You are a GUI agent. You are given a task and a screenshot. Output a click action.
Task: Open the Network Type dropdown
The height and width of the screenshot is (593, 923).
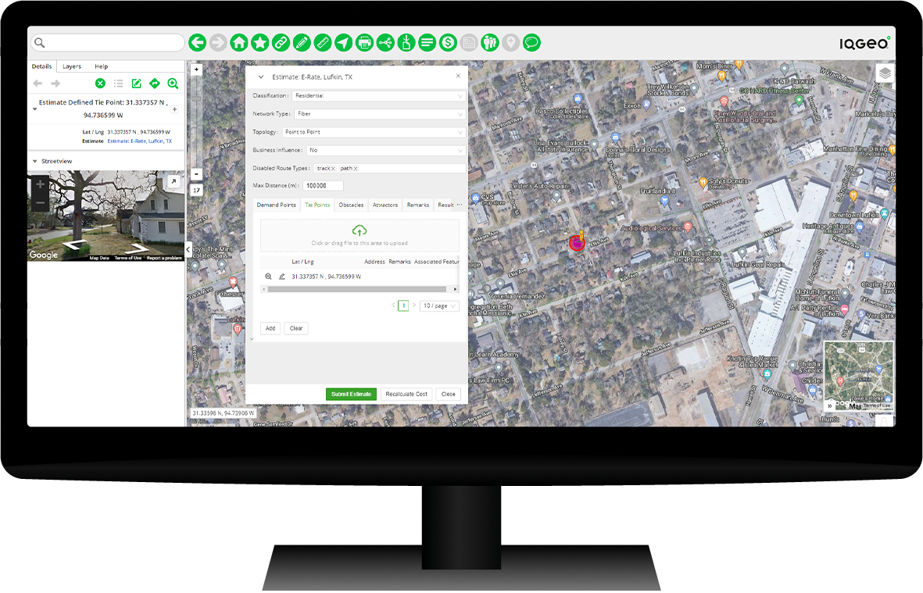[x=380, y=114]
